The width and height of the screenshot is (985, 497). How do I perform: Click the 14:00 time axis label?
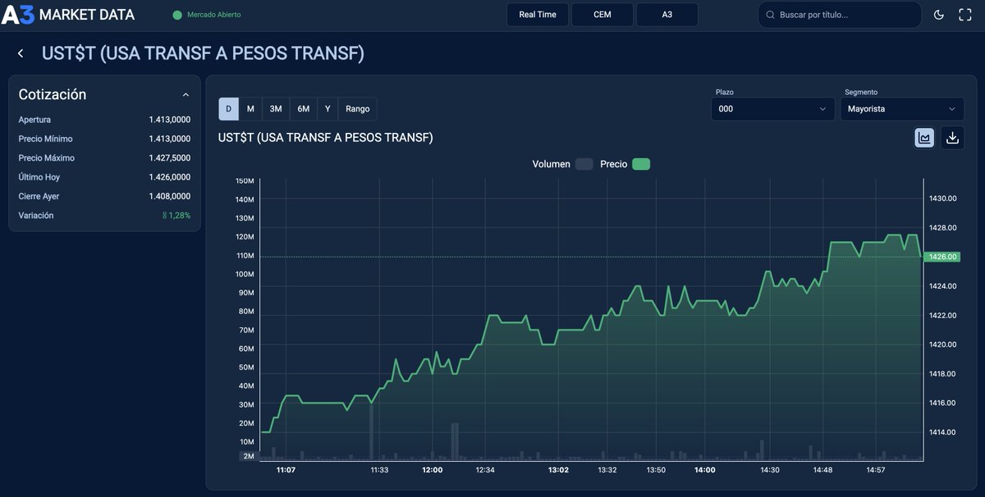(x=704, y=471)
